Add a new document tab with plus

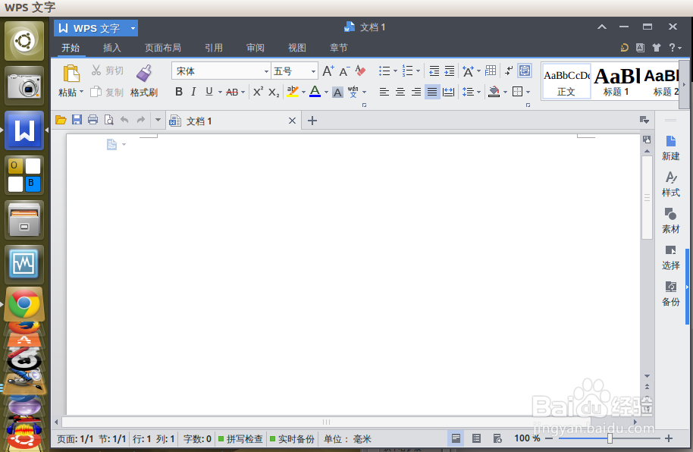(x=312, y=121)
